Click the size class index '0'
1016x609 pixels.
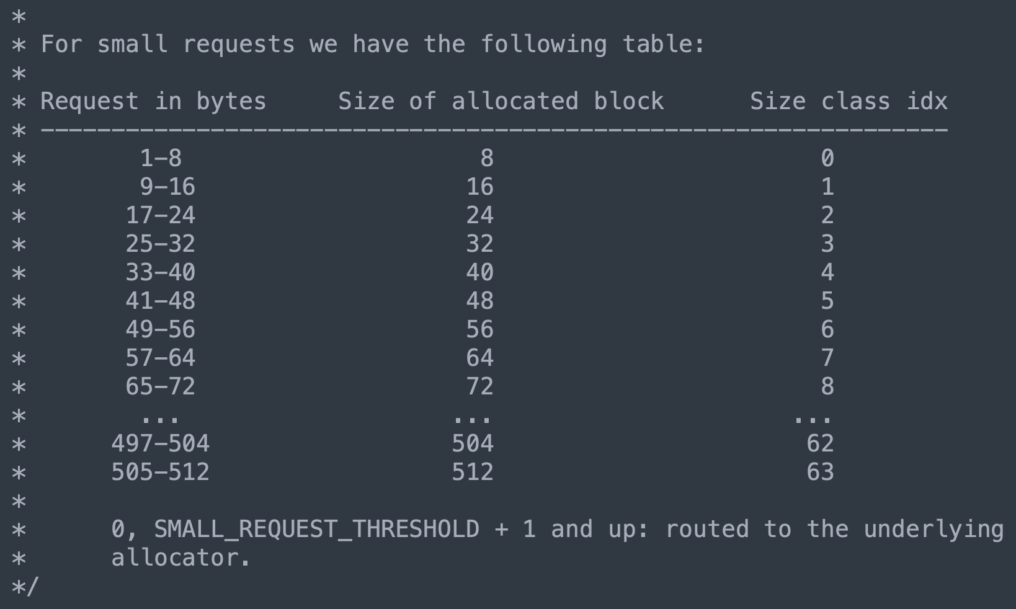827,158
